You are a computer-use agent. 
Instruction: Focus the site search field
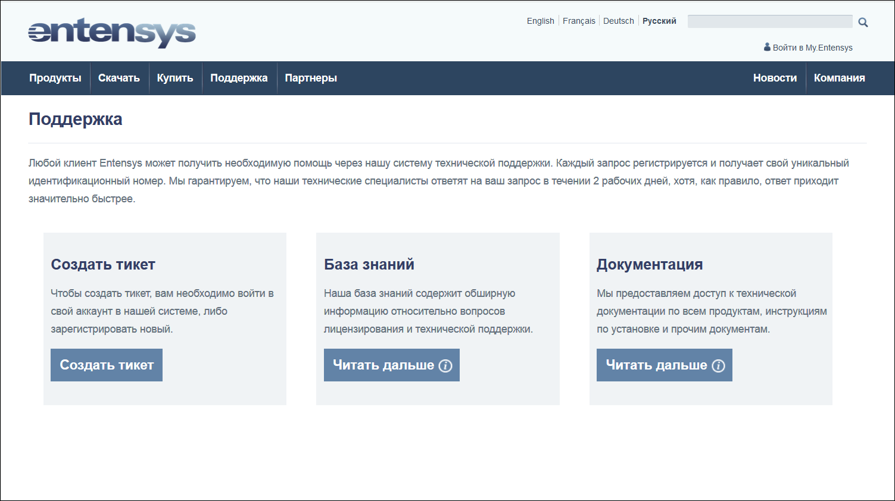(770, 21)
